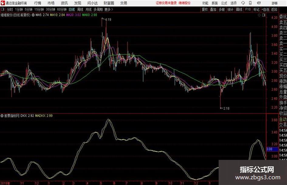Switch to the 15分钟 period
The width and height of the screenshot is (287, 185).
[x=39, y=9]
